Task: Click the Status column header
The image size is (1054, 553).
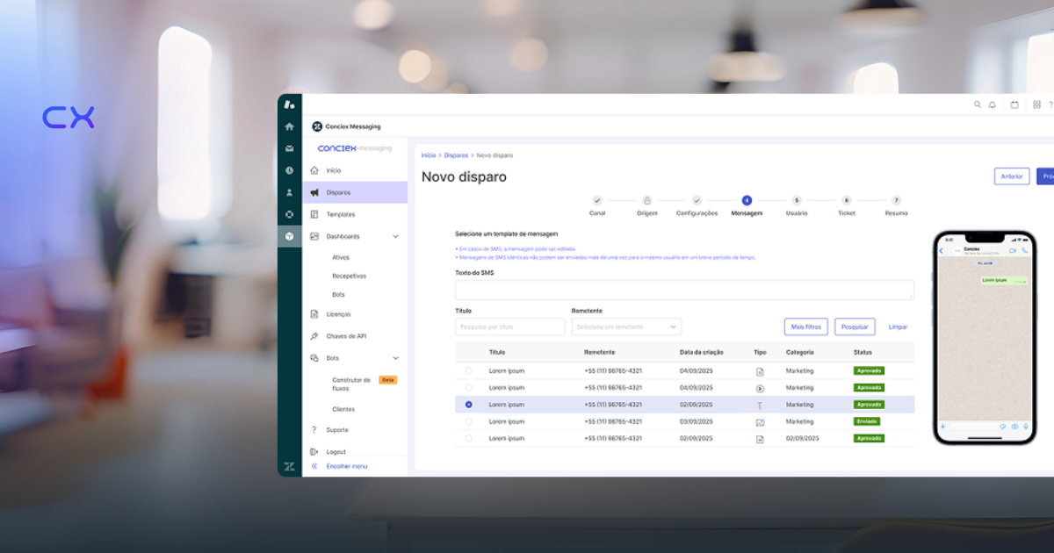Action: (863, 352)
